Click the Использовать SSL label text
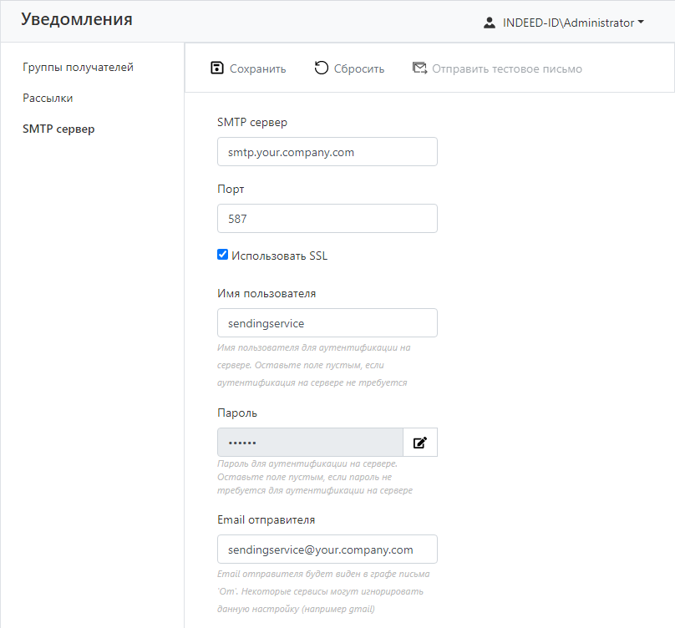Viewport: 675px width, 628px height. [280, 256]
